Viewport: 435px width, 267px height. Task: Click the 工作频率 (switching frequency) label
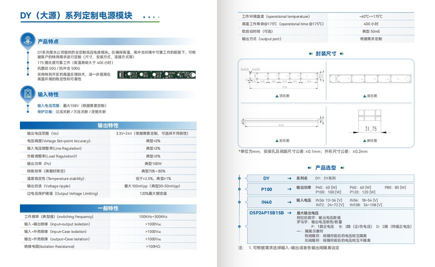[x=59, y=217]
